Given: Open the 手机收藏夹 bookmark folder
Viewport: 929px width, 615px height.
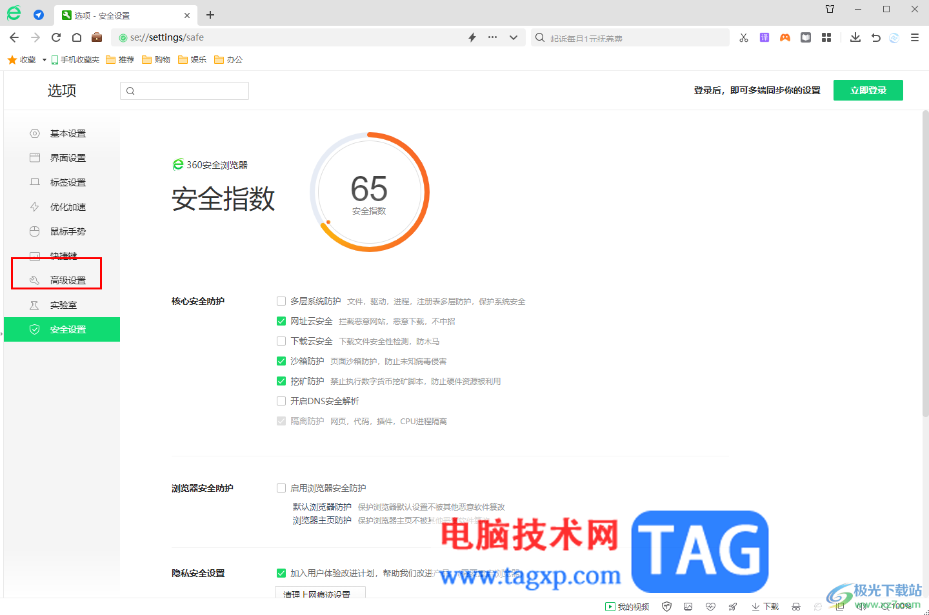Looking at the screenshot, I should [x=75, y=60].
